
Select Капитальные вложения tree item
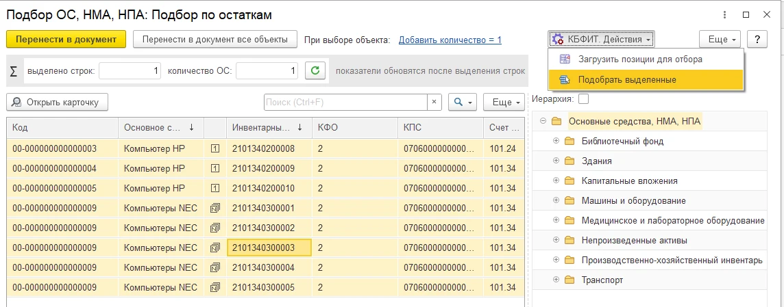(630, 181)
